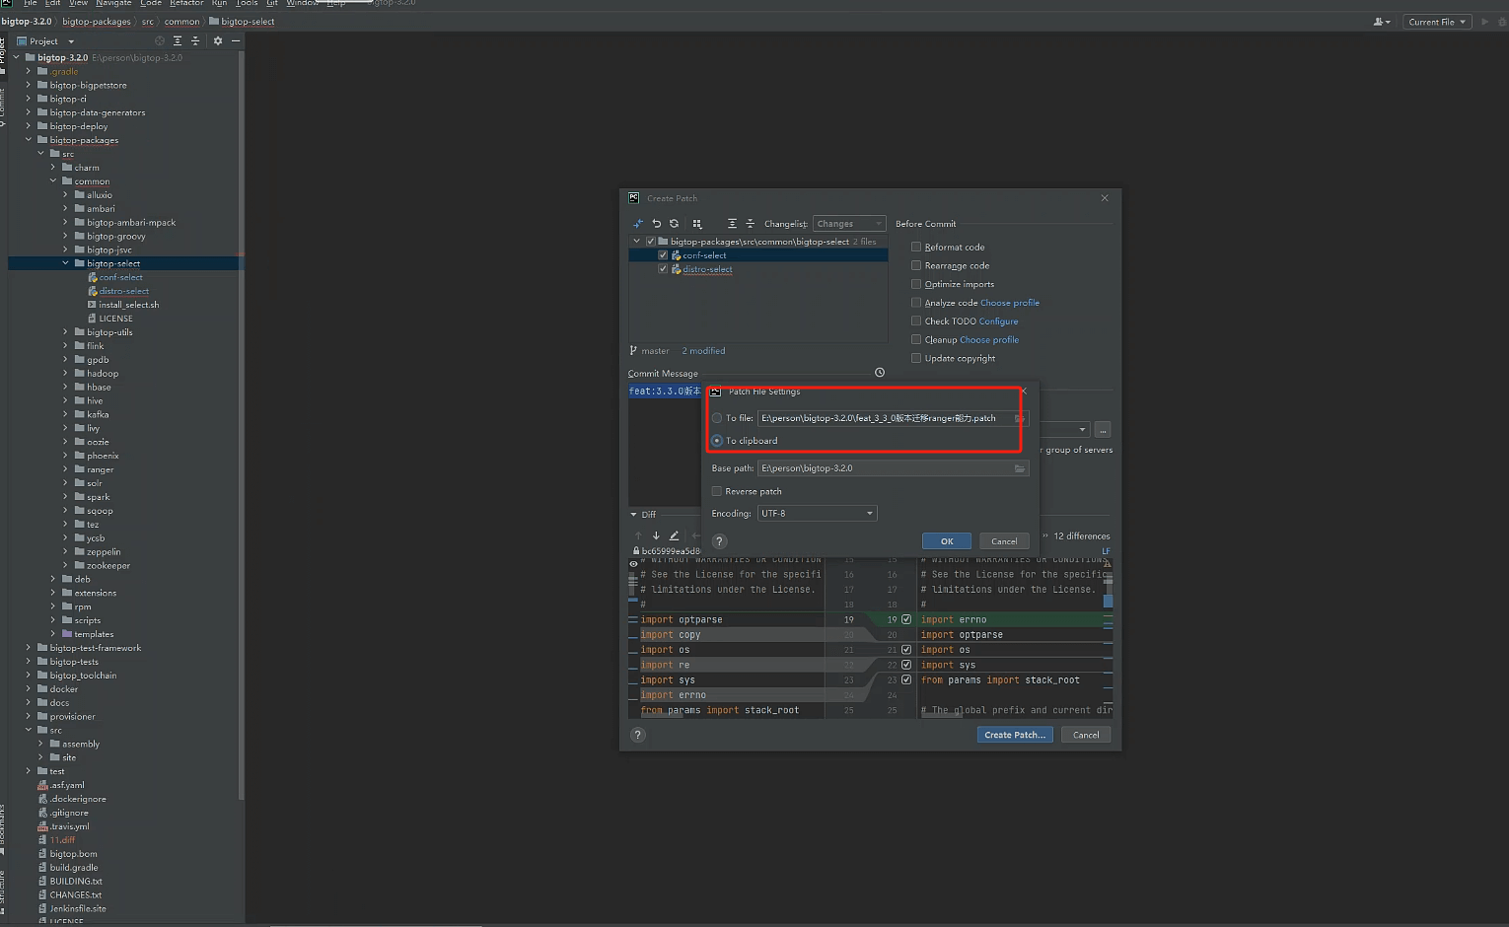Open the Tools menu
The height and width of the screenshot is (927, 1509).
click(x=247, y=3)
